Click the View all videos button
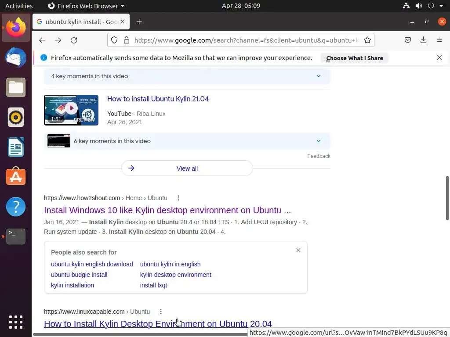450x337 pixels. tap(187, 168)
